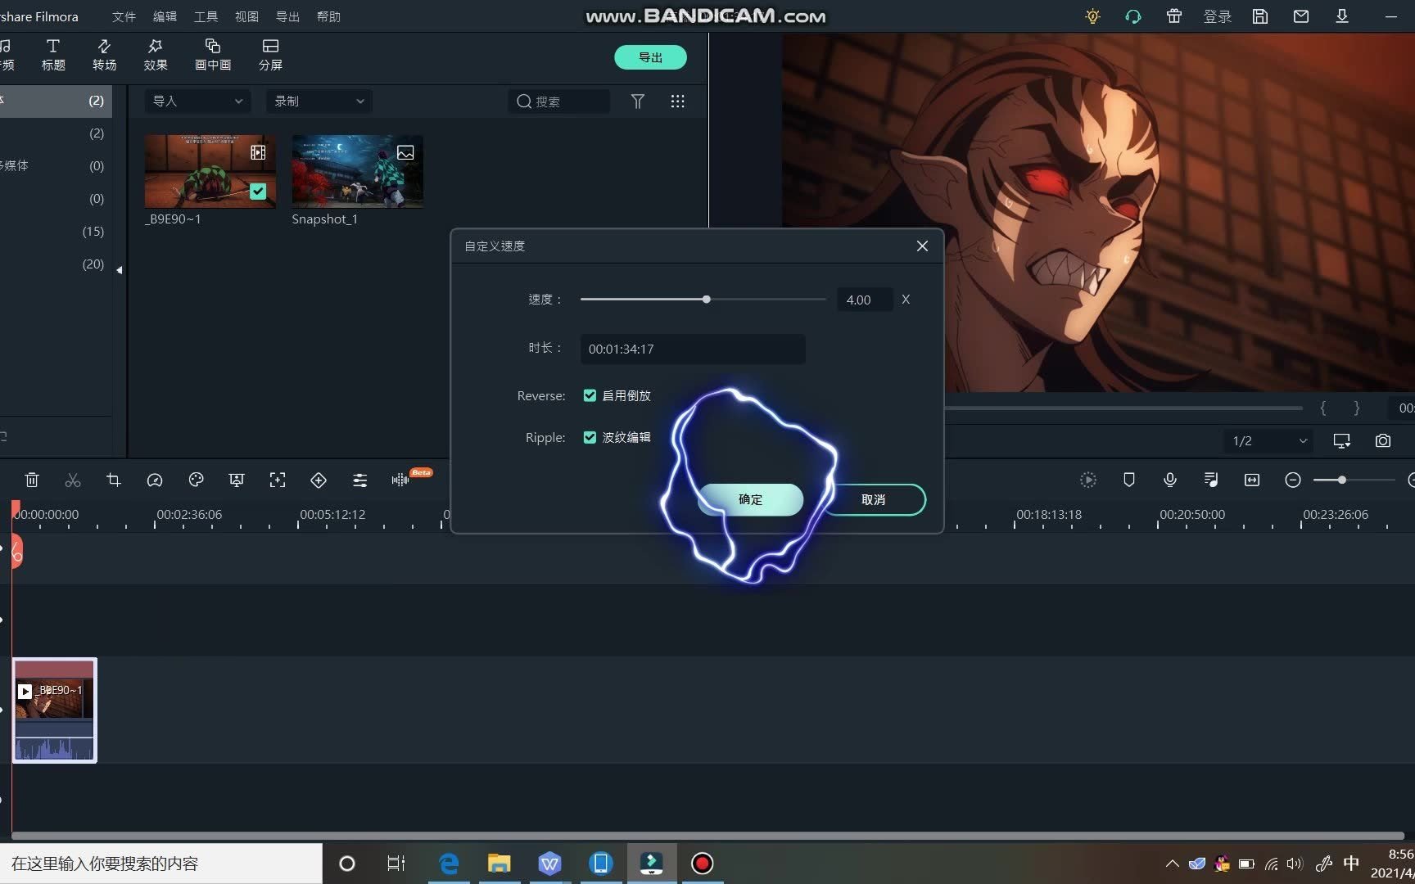Viewport: 1415px width, 884px height.
Task: Click the lightbulb tips icon
Action: (x=1092, y=16)
